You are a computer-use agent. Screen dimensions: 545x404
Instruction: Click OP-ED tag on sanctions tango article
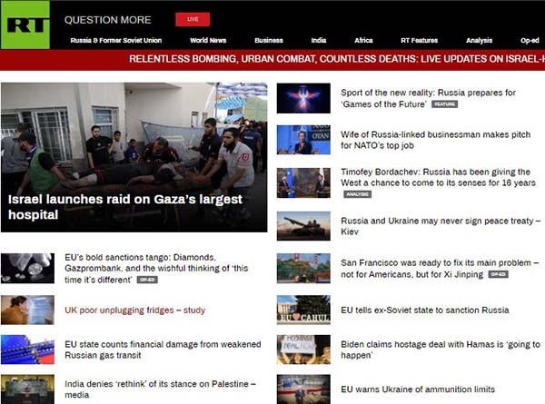click(x=147, y=280)
